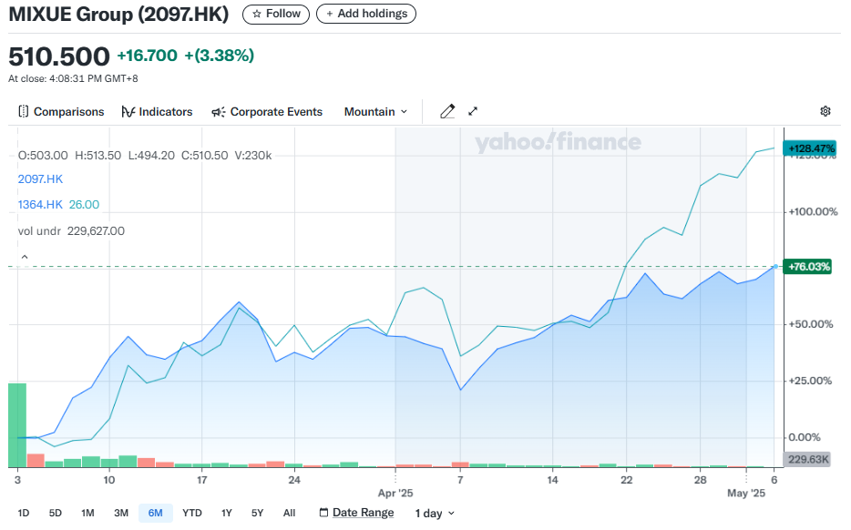
Task: Click the H:513.50 high value
Action: (x=97, y=156)
